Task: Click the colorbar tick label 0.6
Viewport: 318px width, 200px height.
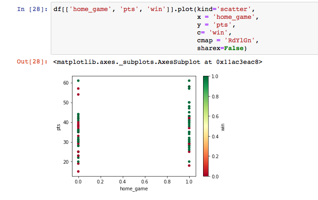Action: point(215,117)
